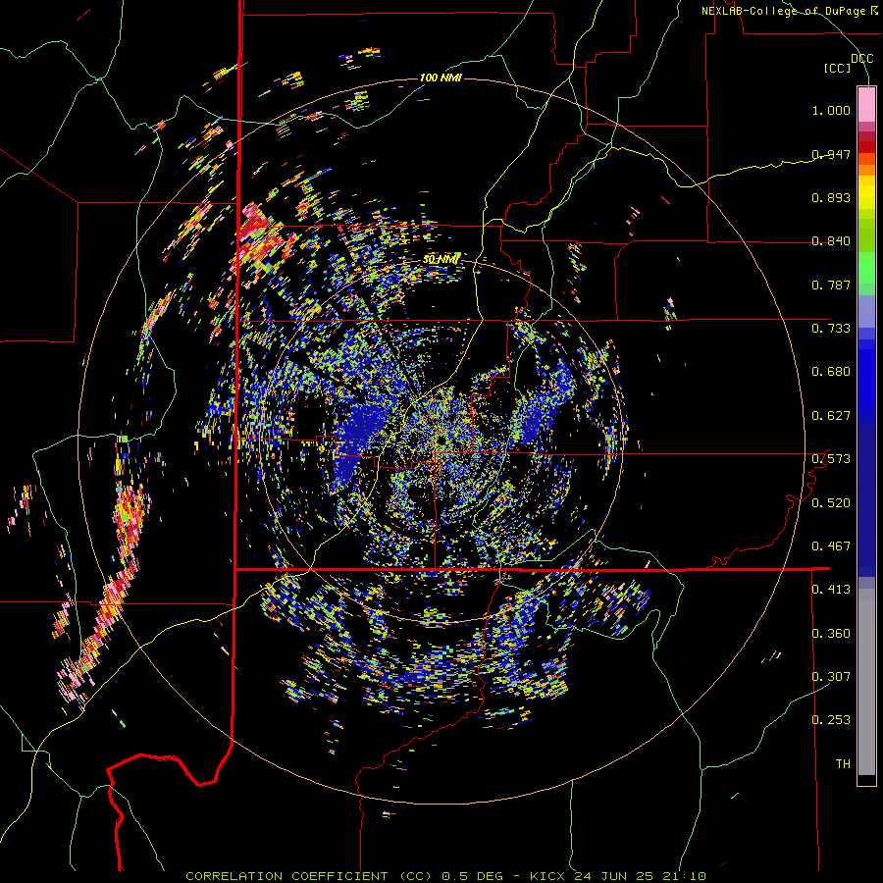Pick the bright green color scale segment
The height and width of the screenshot is (883, 883).
point(866,268)
